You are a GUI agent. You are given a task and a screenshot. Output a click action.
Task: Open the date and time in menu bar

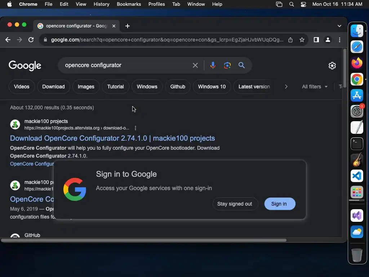click(337, 4)
